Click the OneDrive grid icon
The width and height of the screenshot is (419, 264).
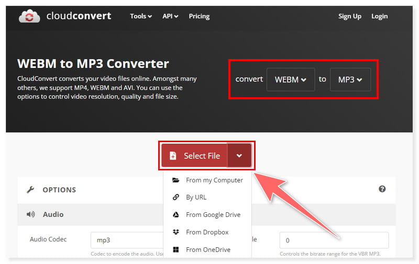click(x=175, y=249)
